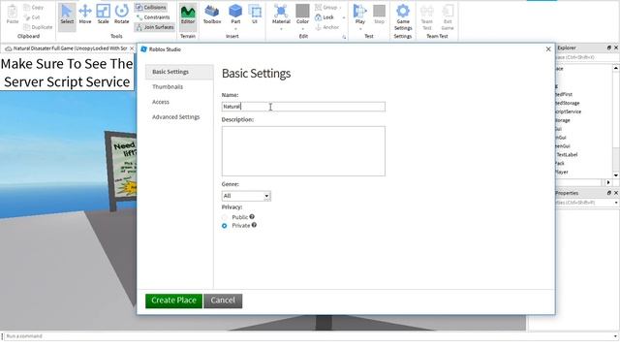Click the Explorer scrollbar down arrow
620x349 pixels.
click(616, 175)
